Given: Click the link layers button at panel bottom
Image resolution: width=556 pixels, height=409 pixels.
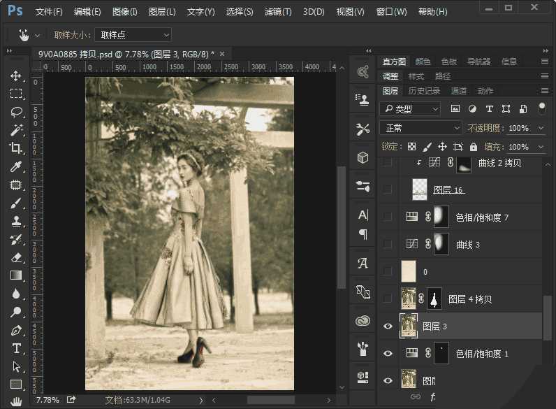Looking at the screenshot, I should [416, 396].
